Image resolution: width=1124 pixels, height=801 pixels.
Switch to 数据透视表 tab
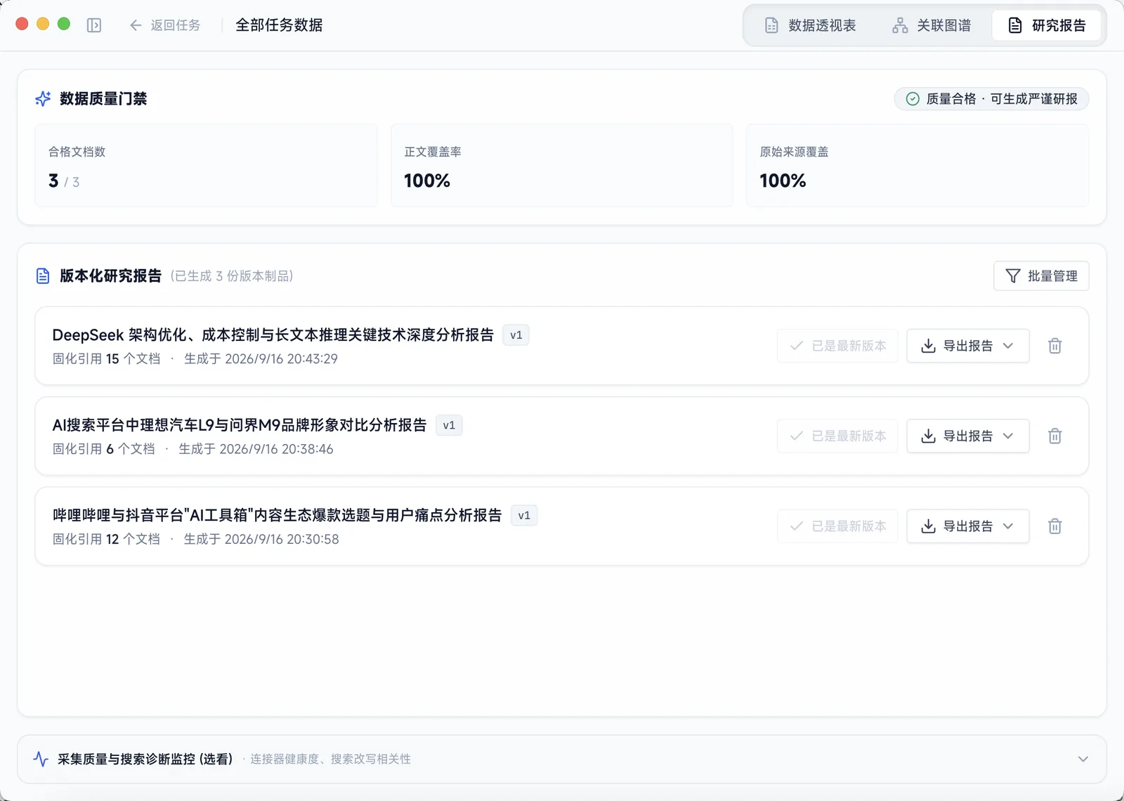(810, 25)
